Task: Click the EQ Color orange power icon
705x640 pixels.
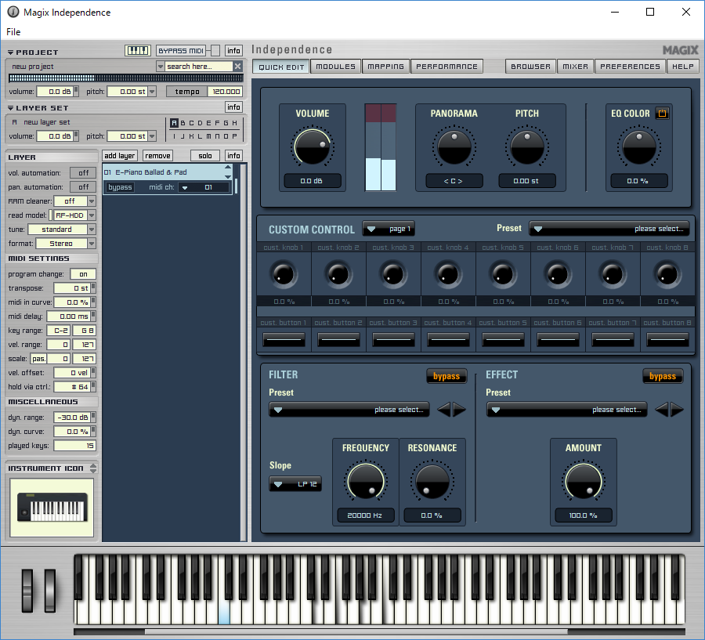Action: [x=662, y=114]
